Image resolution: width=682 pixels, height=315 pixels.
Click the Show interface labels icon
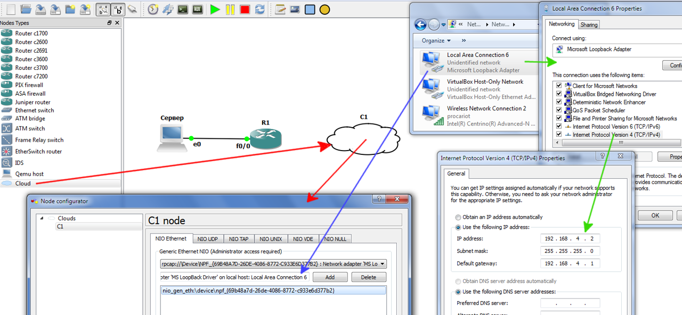coord(103,9)
